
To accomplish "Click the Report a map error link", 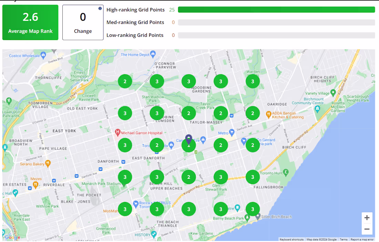I will [x=362, y=239].
